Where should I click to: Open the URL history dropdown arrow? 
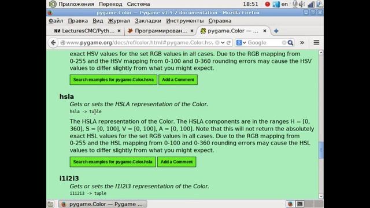click(223, 43)
